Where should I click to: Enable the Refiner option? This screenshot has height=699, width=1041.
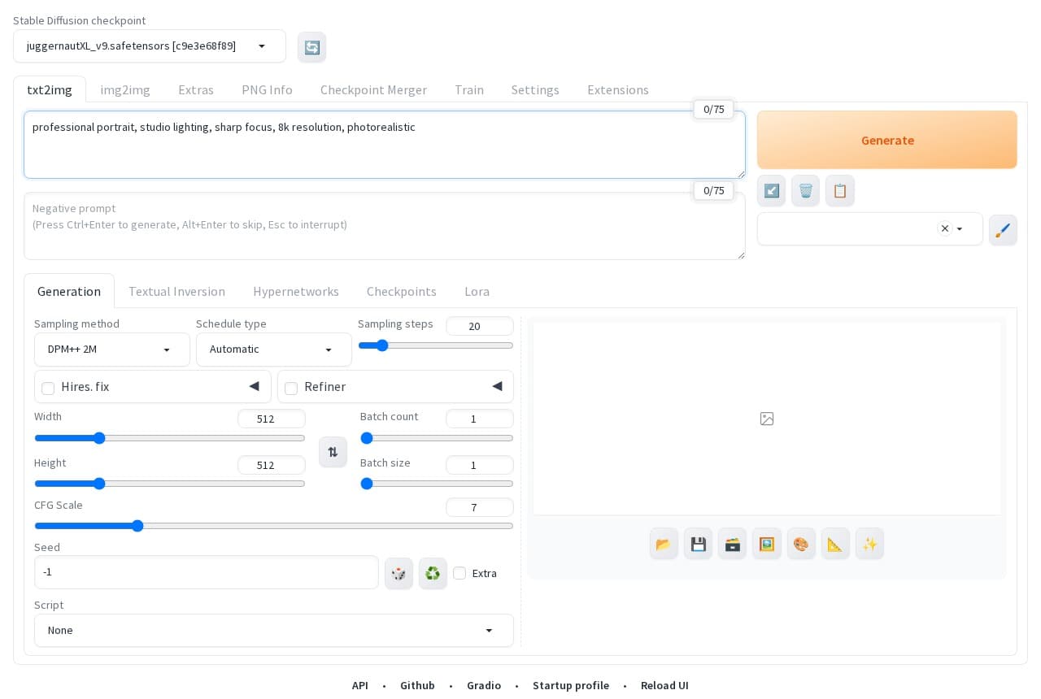[x=291, y=389]
